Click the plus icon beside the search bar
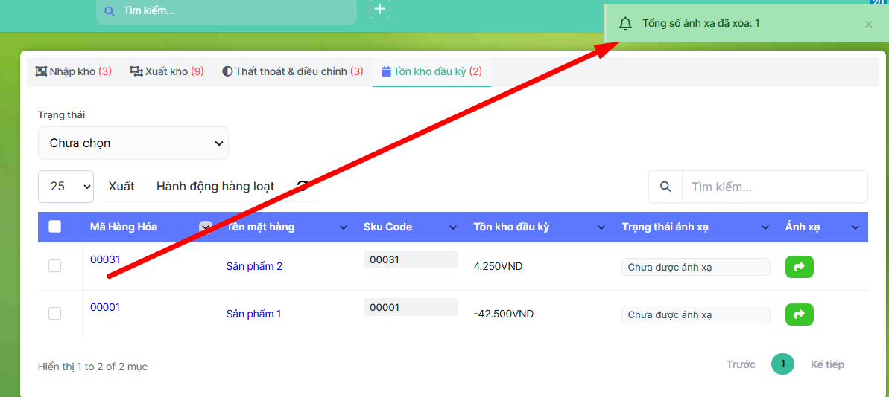The width and height of the screenshot is (889, 397). (380, 10)
